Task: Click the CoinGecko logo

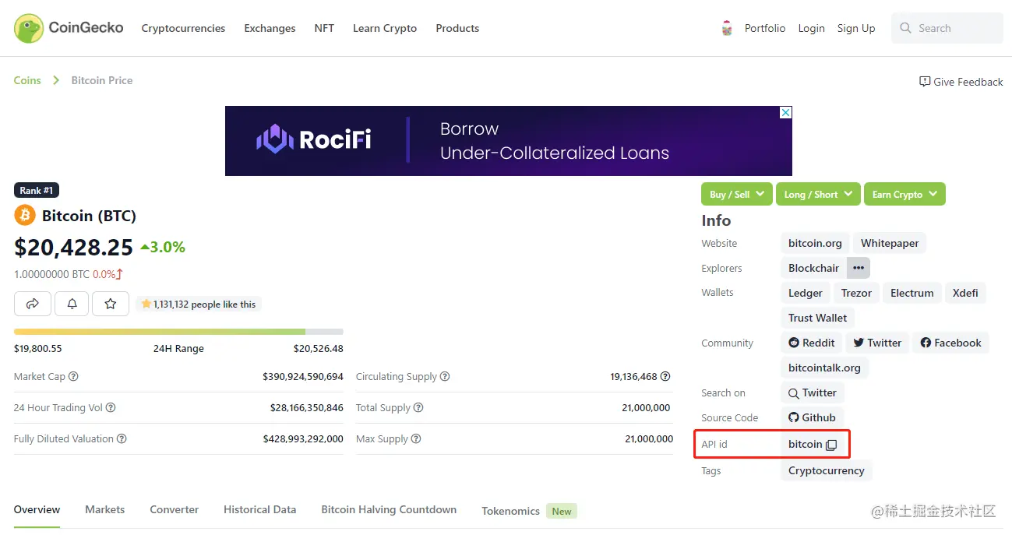Action: click(x=69, y=28)
